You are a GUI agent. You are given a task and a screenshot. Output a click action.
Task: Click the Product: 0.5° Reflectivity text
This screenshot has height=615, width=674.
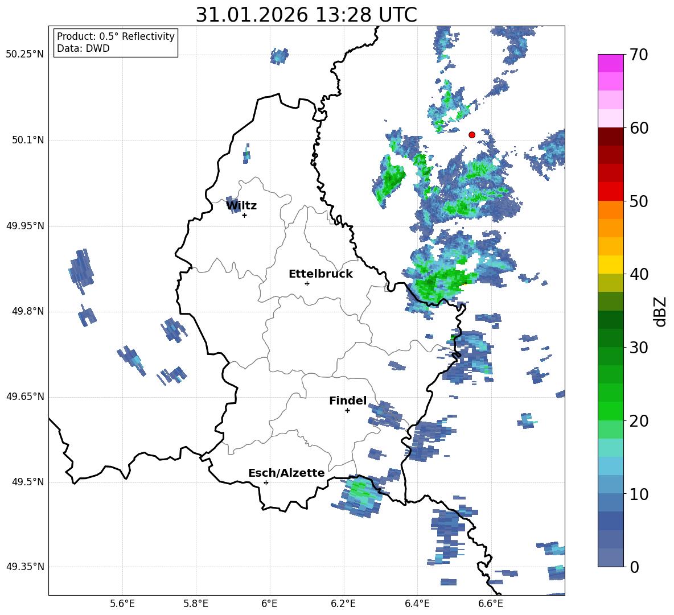click(116, 36)
